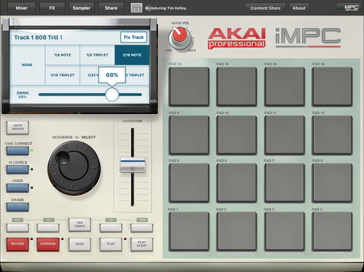Viewport: 364px width, 272px height.
Task: Switch to the Sampler view
Action: tap(81, 8)
